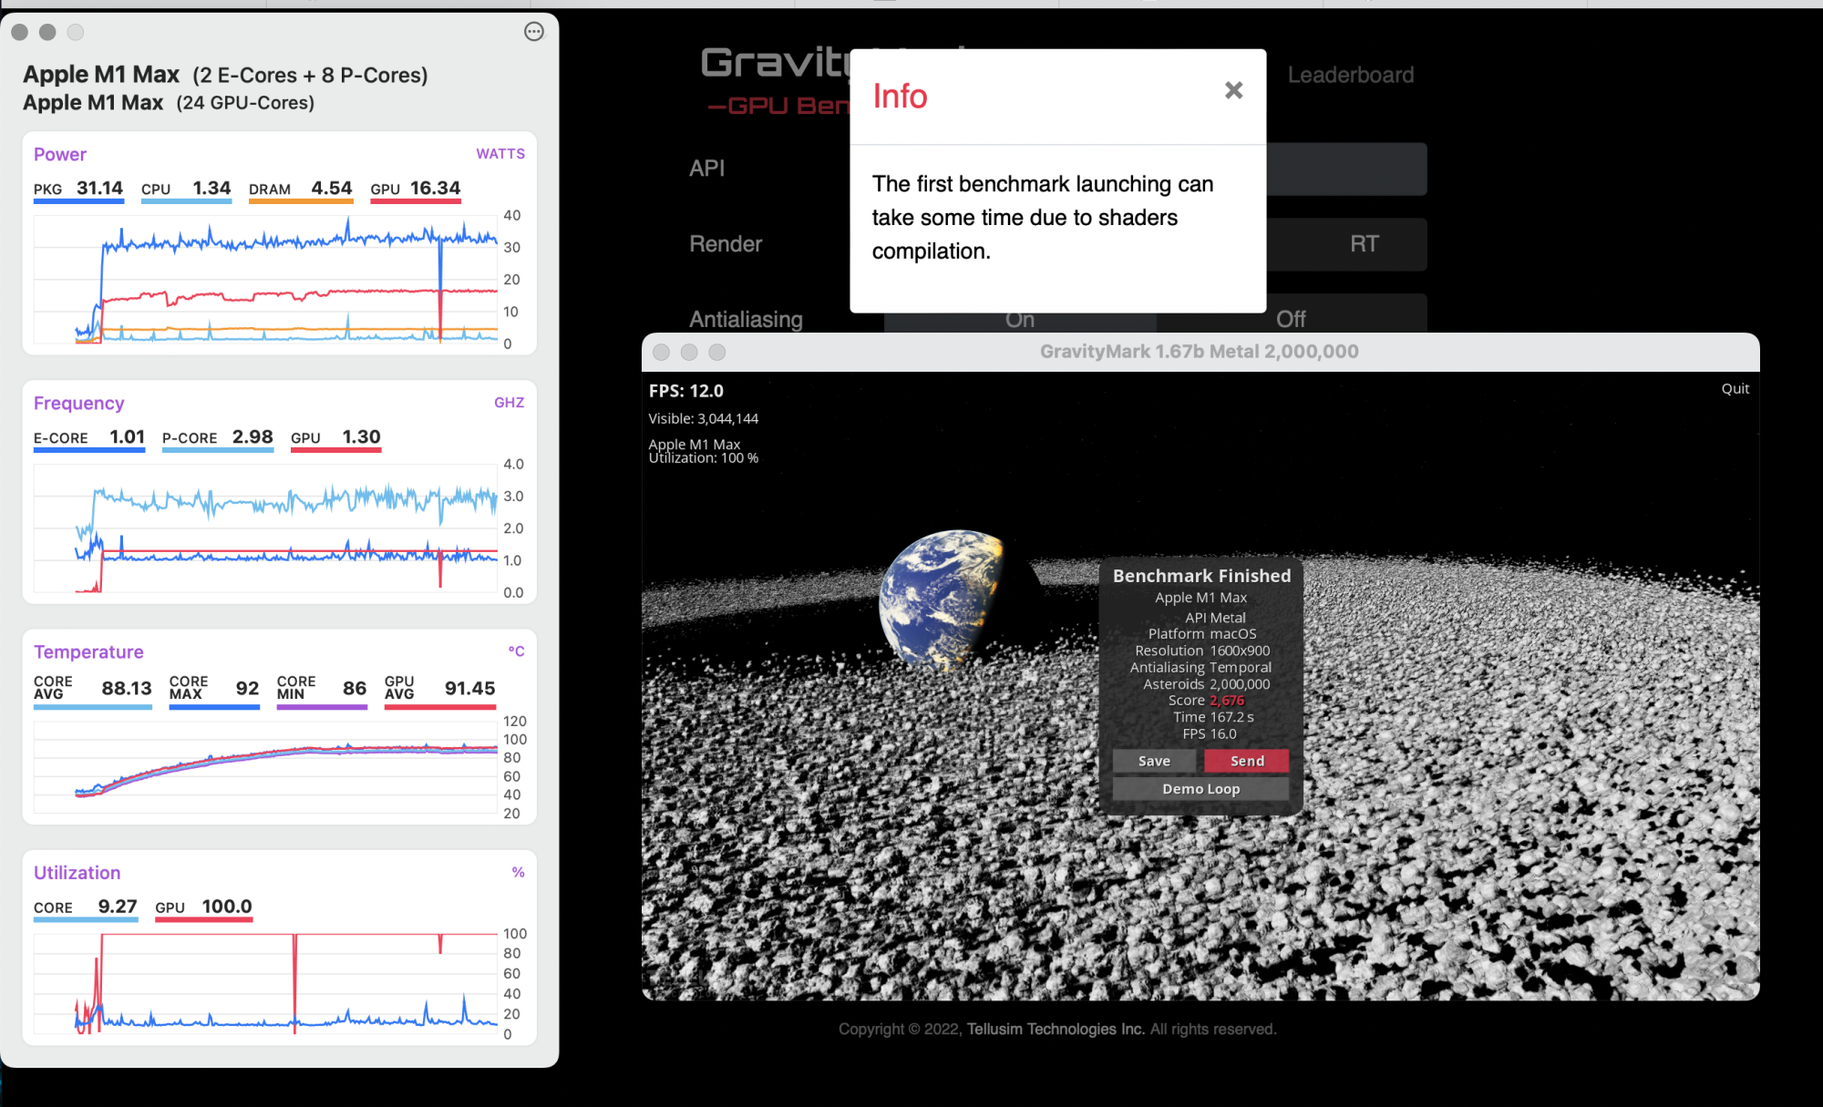This screenshot has height=1107, width=1823.
Task: Close the GravityMark Metal window
Action: [x=662, y=352]
